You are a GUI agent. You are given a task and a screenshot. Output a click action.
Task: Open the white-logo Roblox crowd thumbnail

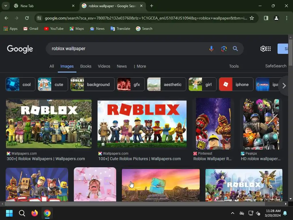pyautogui.click(x=49, y=124)
